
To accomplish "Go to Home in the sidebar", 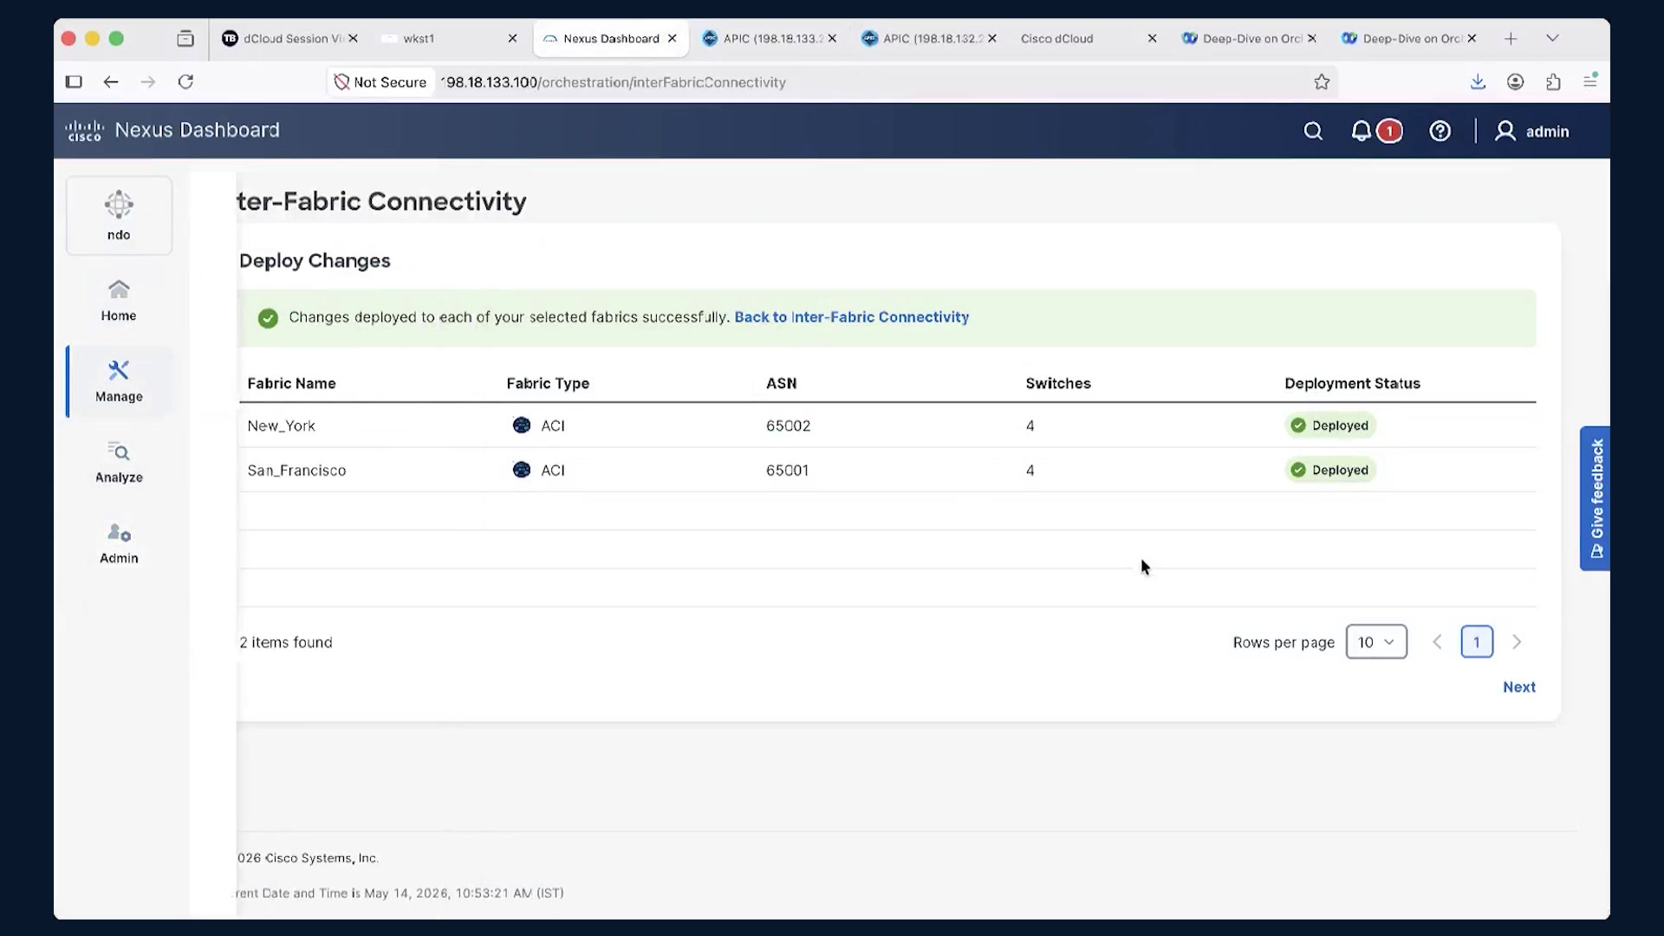I will [x=119, y=300].
